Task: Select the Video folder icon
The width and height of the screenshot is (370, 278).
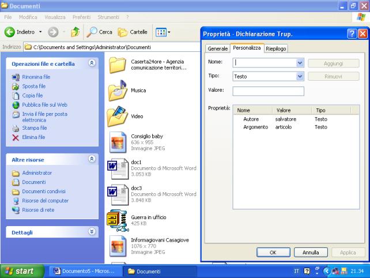Action: (x=118, y=117)
